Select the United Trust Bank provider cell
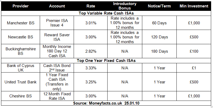The image size is (213, 108). pos(20,82)
